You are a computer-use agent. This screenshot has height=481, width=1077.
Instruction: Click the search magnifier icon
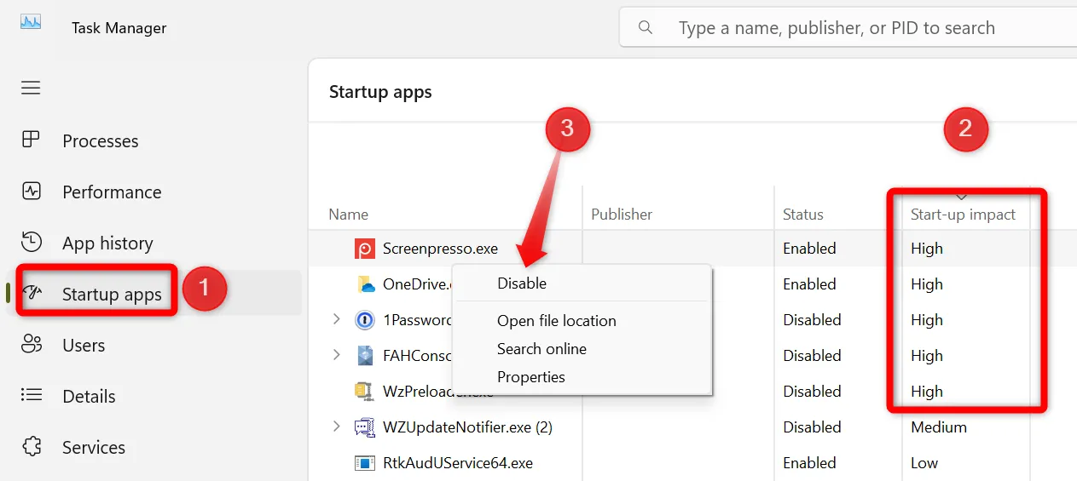(x=646, y=28)
